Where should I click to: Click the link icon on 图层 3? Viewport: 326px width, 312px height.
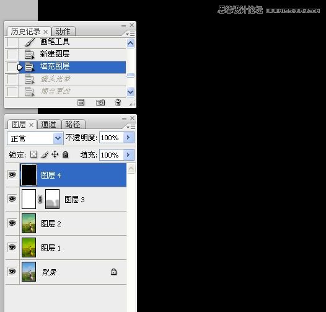40,199
